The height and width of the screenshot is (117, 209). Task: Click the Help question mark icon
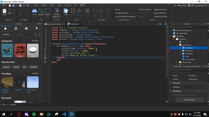[189, 6]
